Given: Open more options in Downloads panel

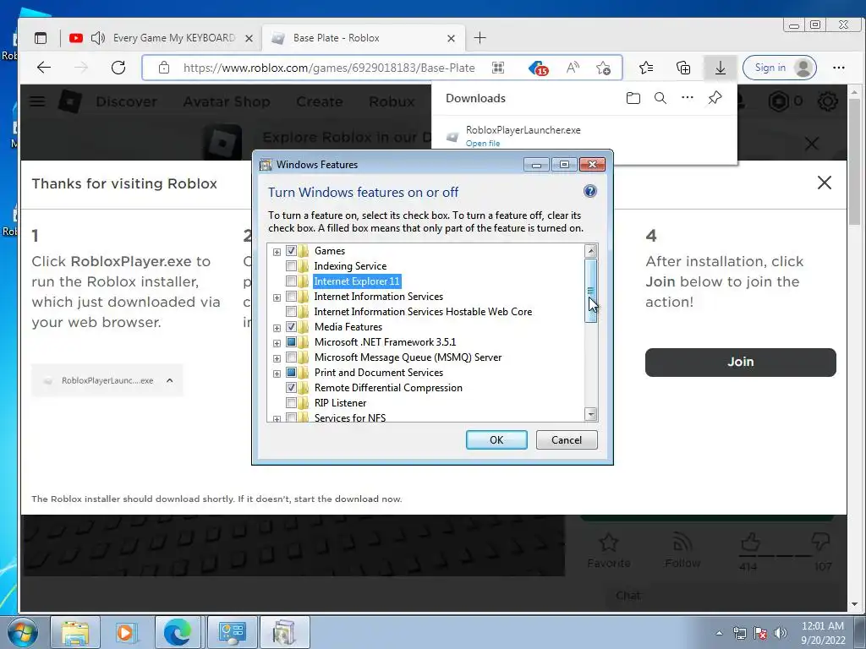Looking at the screenshot, I should click(x=687, y=98).
